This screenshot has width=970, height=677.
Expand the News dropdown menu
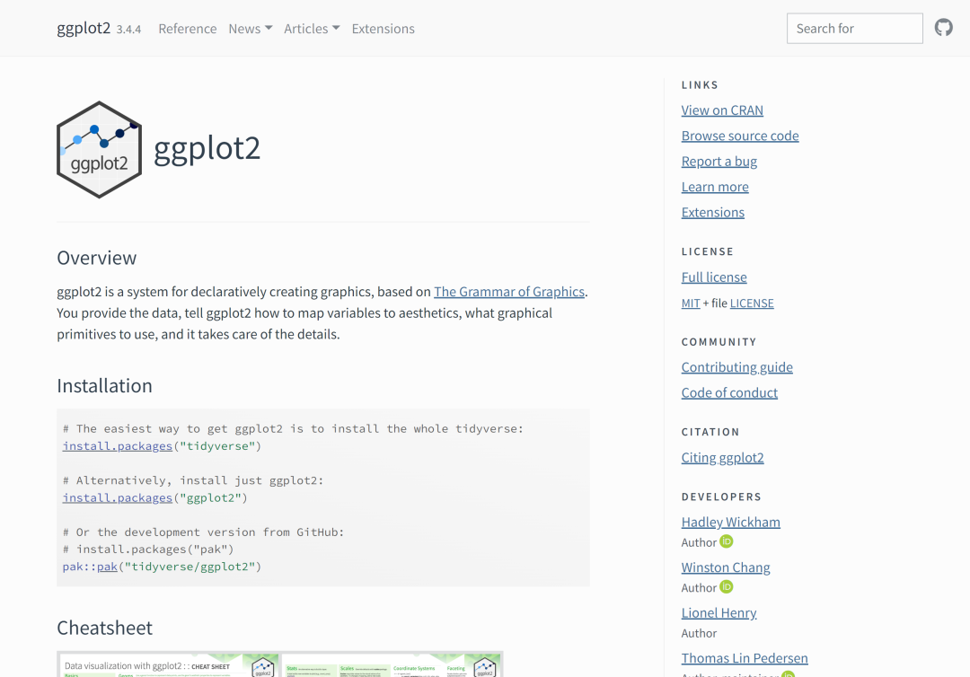pyautogui.click(x=250, y=29)
